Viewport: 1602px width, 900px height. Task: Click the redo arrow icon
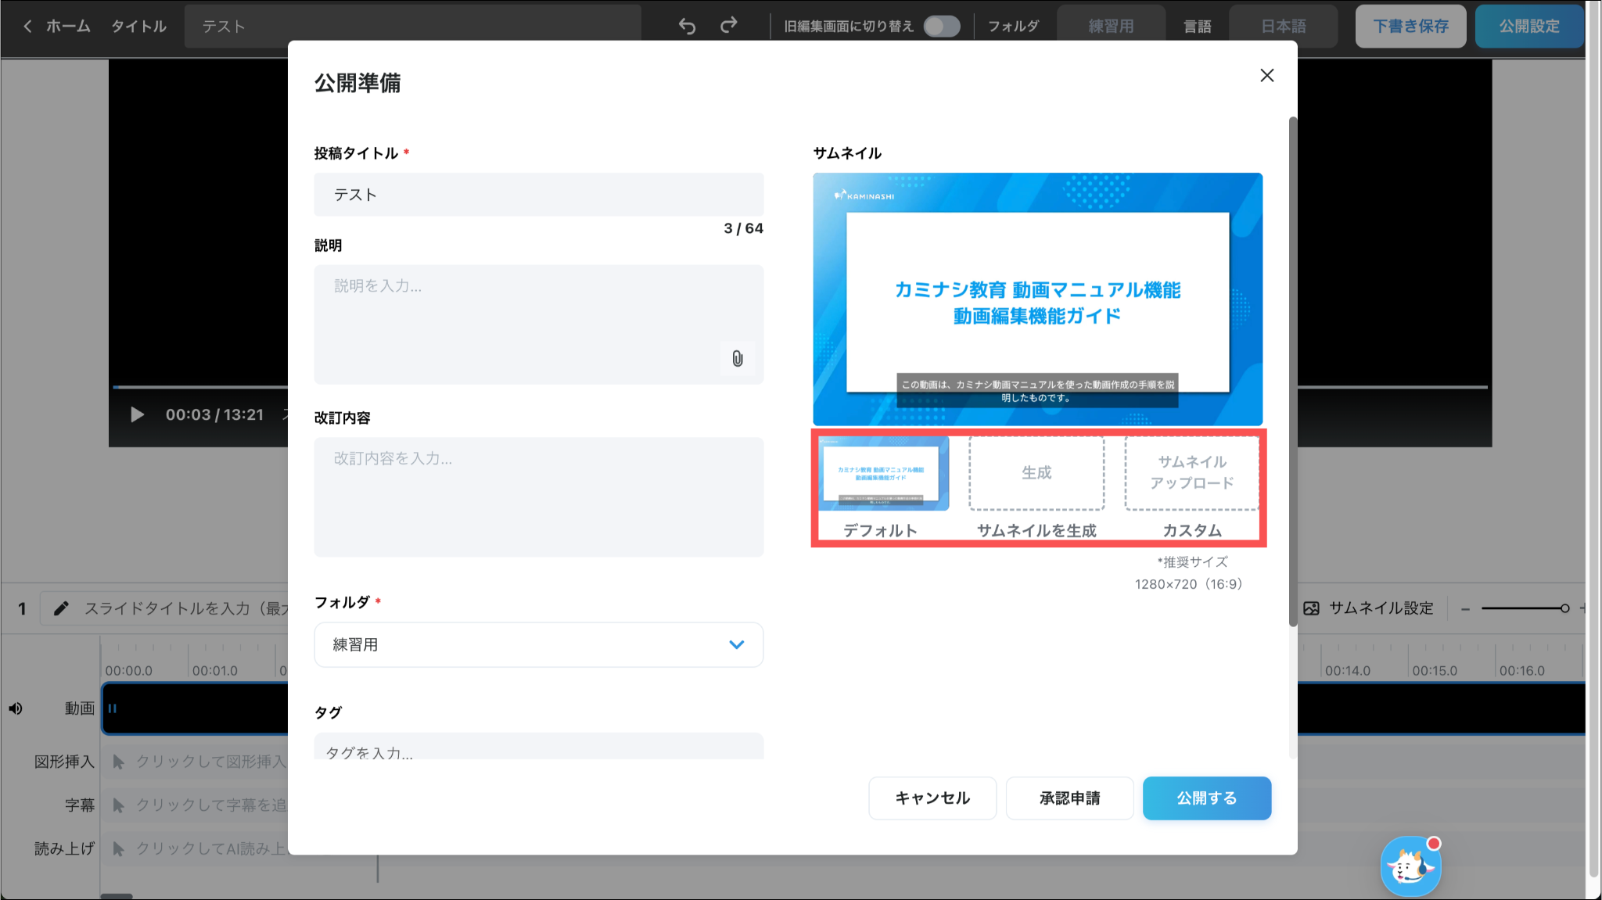tap(728, 27)
